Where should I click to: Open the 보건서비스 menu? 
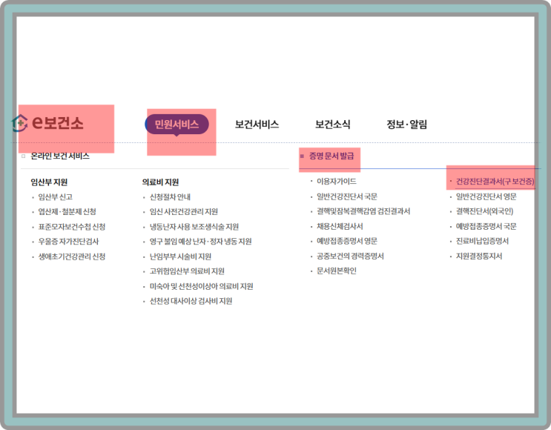point(257,125)
